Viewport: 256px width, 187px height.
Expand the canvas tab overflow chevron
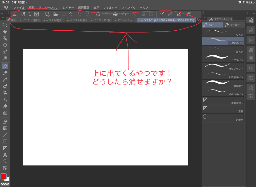pyautogui.click(x=198, y=20)
